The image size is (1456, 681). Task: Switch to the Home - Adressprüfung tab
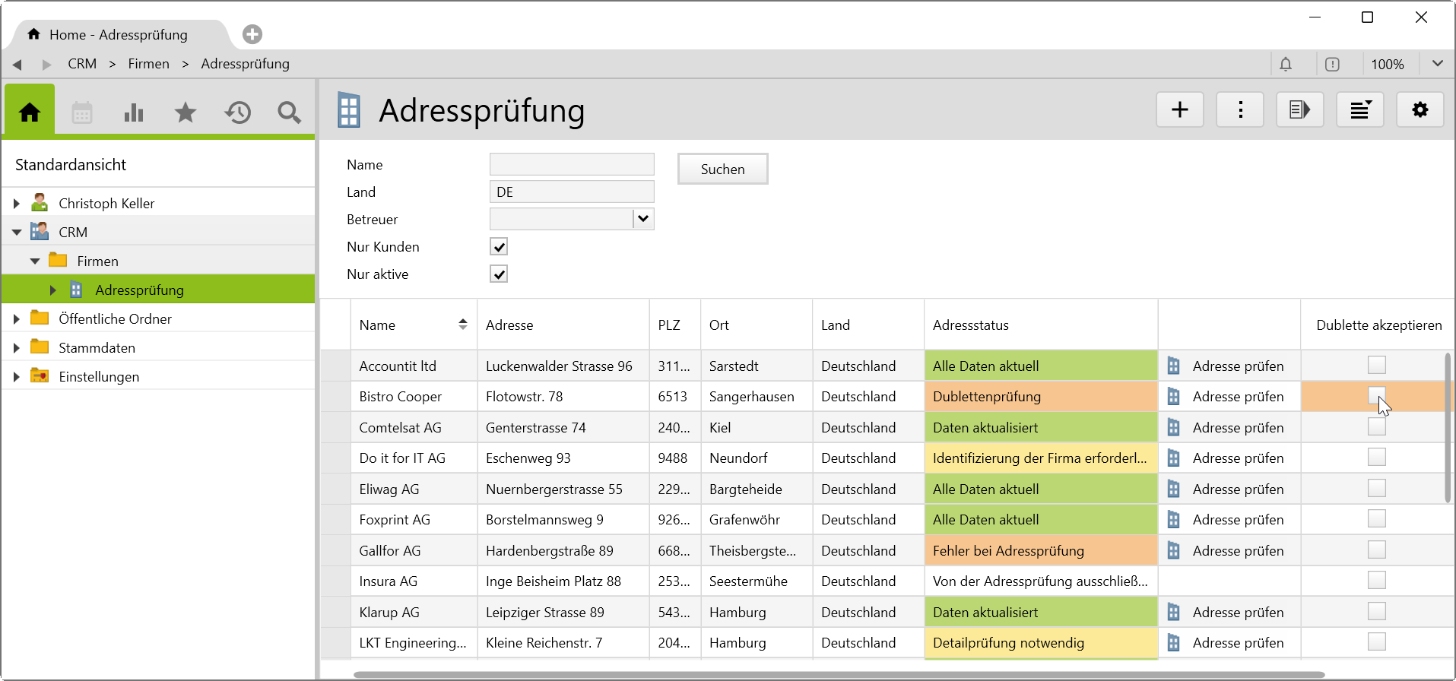(x=119, y=35)
